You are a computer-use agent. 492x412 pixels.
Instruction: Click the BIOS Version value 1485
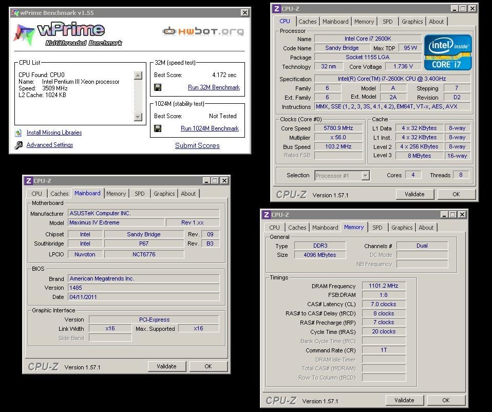pyautogui.click(x=143, y=288)
